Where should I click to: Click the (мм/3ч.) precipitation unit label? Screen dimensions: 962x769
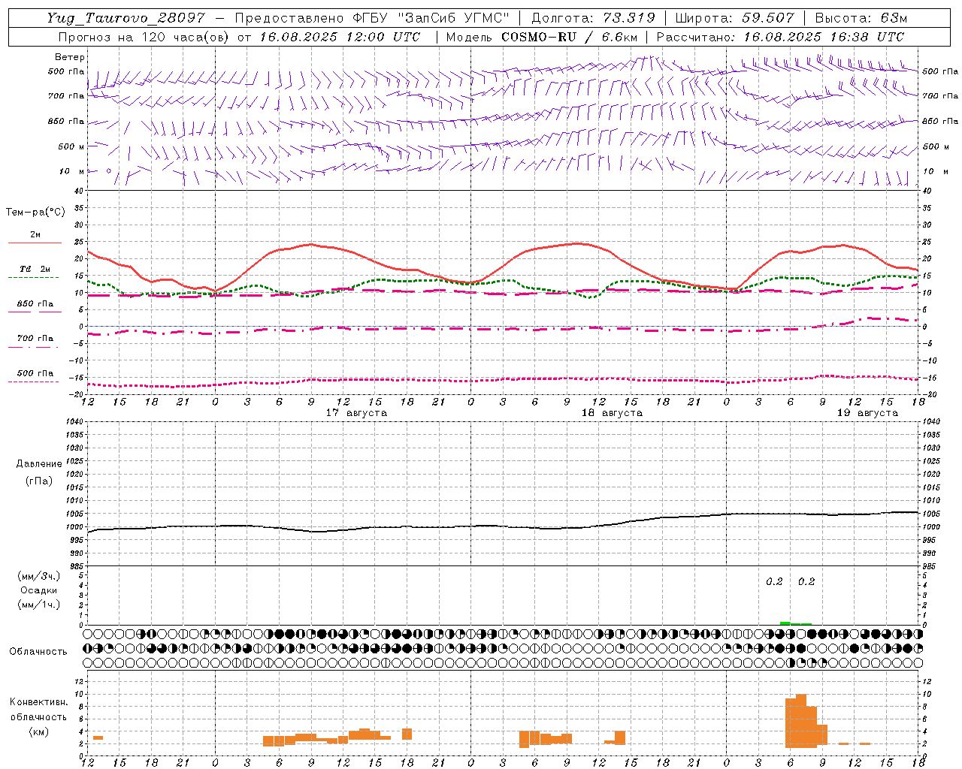pos(39,576)
